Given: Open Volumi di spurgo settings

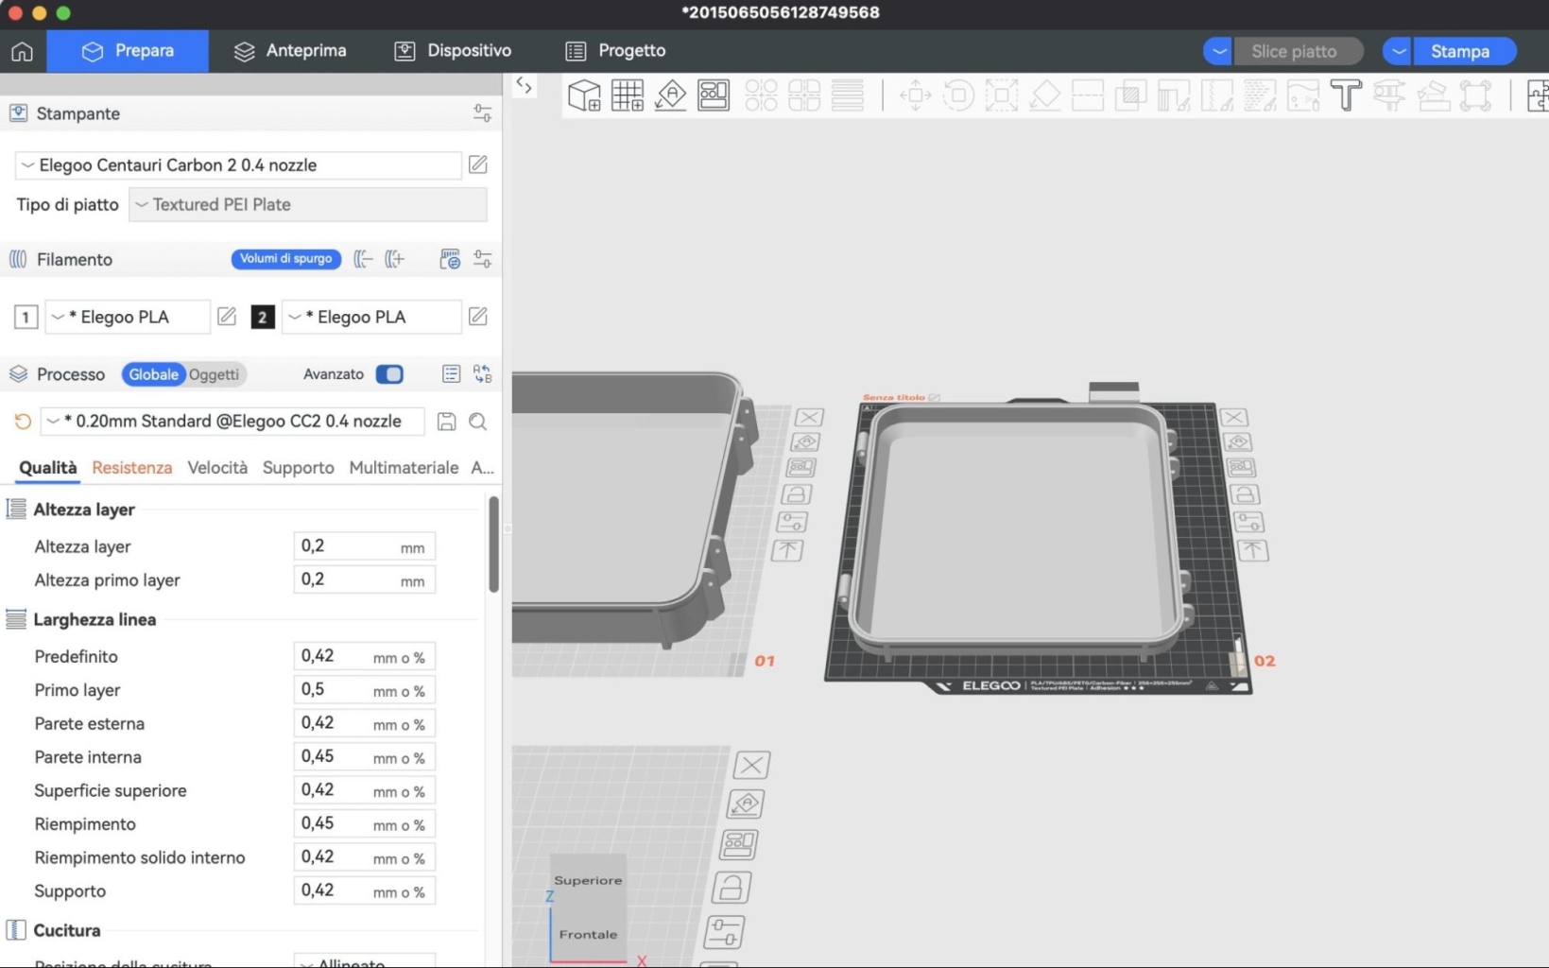Looking at the screenshot, I should 285,258.
